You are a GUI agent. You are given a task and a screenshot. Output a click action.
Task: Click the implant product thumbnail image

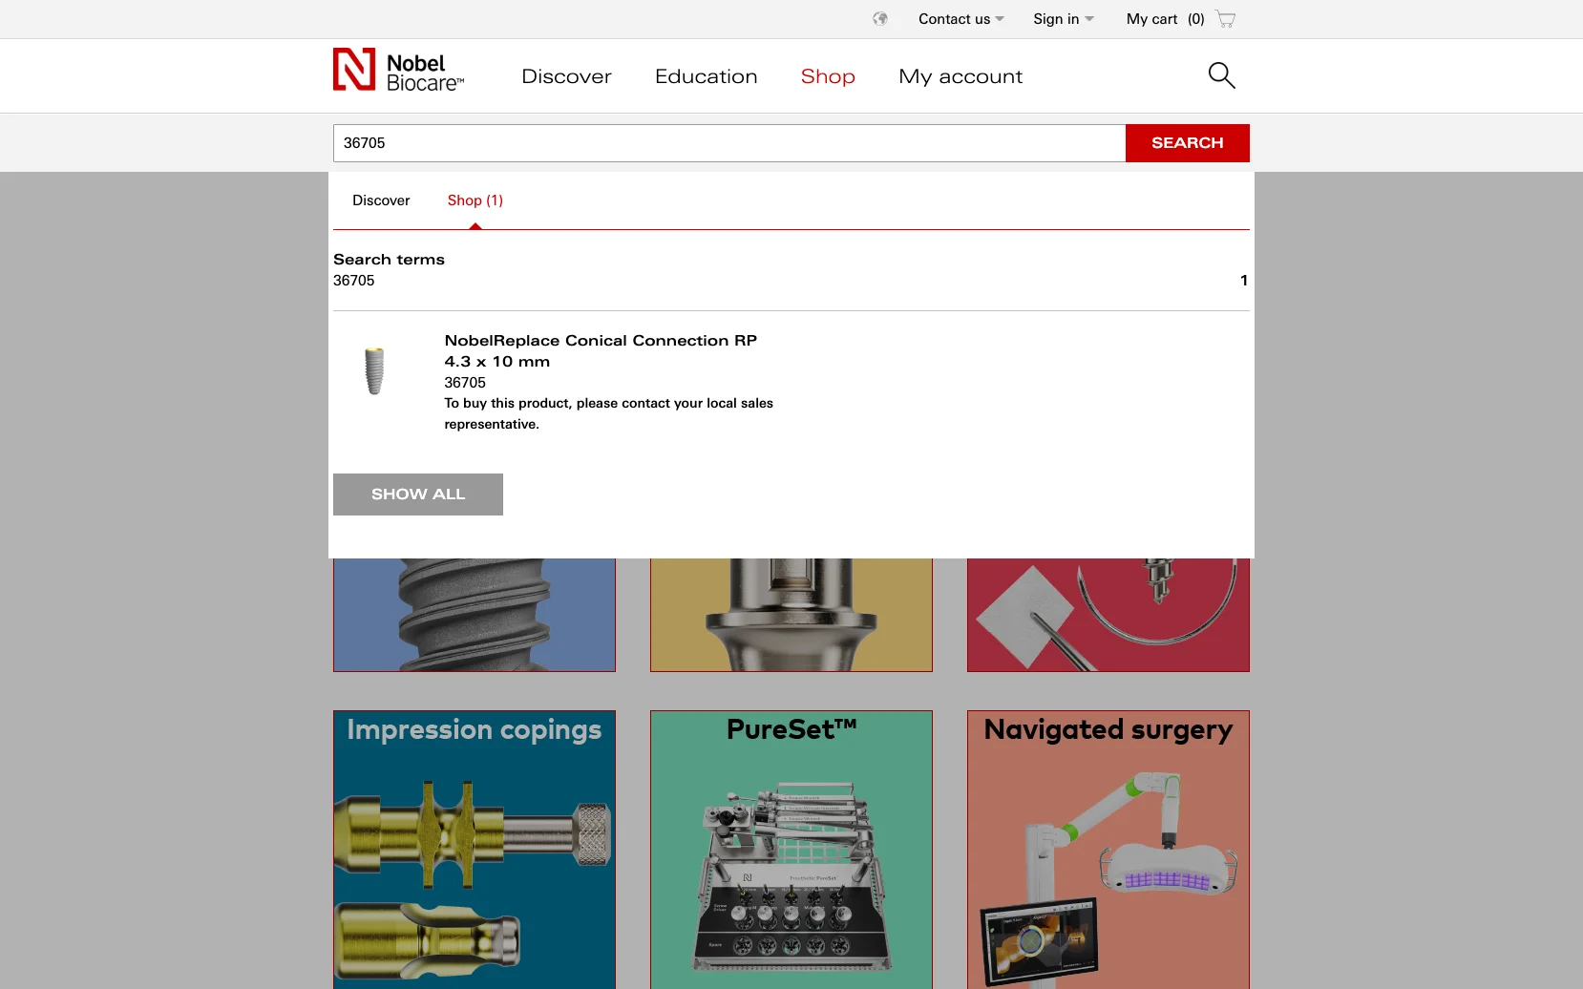click(374, 371)
